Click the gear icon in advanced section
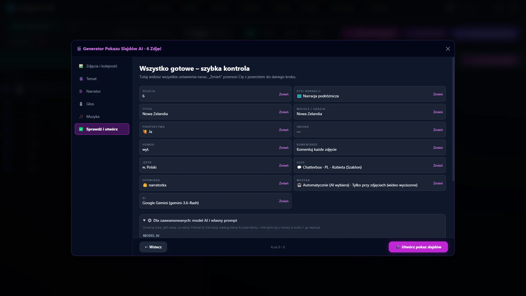Viewport: 526px width, 296px height. click(150, 220)
